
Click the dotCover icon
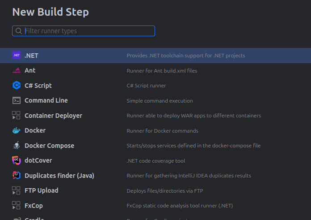(x=17, y=160)
